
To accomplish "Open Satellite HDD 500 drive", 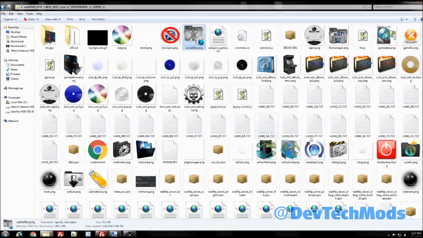I will (x=22, y=111).
